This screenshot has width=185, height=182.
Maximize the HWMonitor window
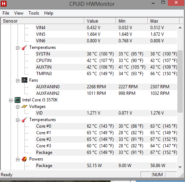(x=163, y=3)
